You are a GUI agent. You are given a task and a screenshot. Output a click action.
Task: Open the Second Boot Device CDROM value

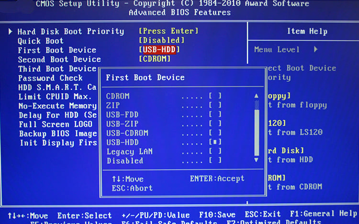coord(155,59)
